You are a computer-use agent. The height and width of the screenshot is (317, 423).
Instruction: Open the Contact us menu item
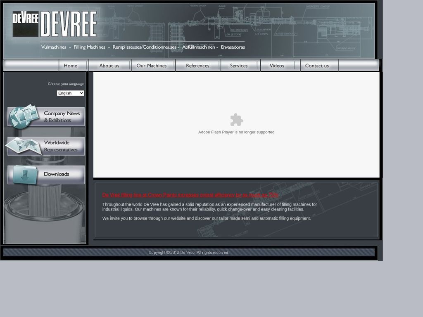coord(317,66)
